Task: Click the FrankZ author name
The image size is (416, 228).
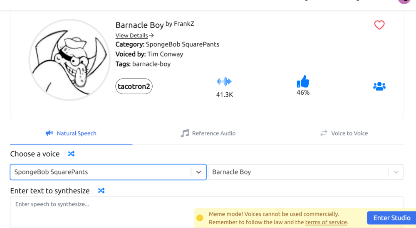Action: 183,24
